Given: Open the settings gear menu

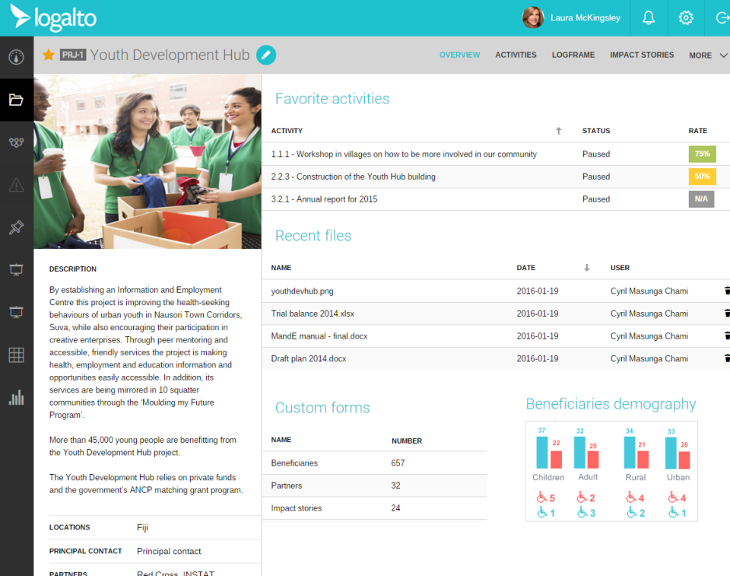Looking at the screenshot, I should click(x=685, y=17).
